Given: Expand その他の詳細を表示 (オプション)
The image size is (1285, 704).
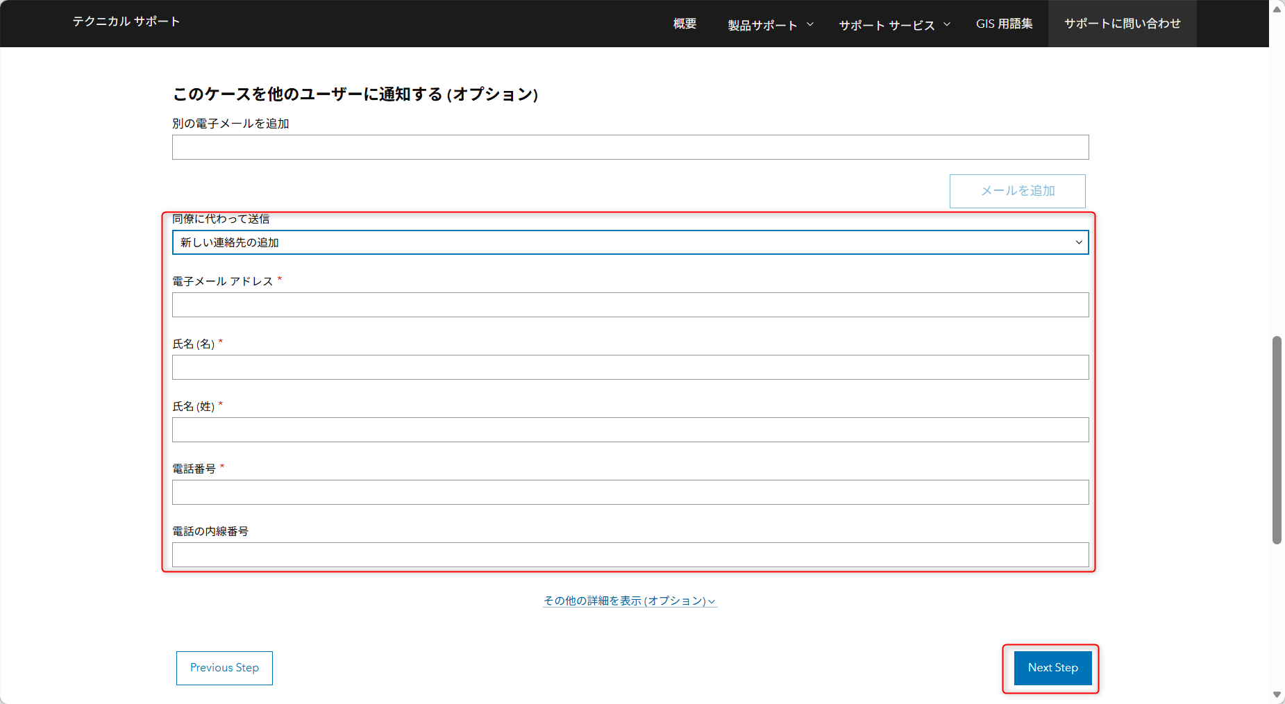Looking at the screenshot, I should click(x=630, y=601).
